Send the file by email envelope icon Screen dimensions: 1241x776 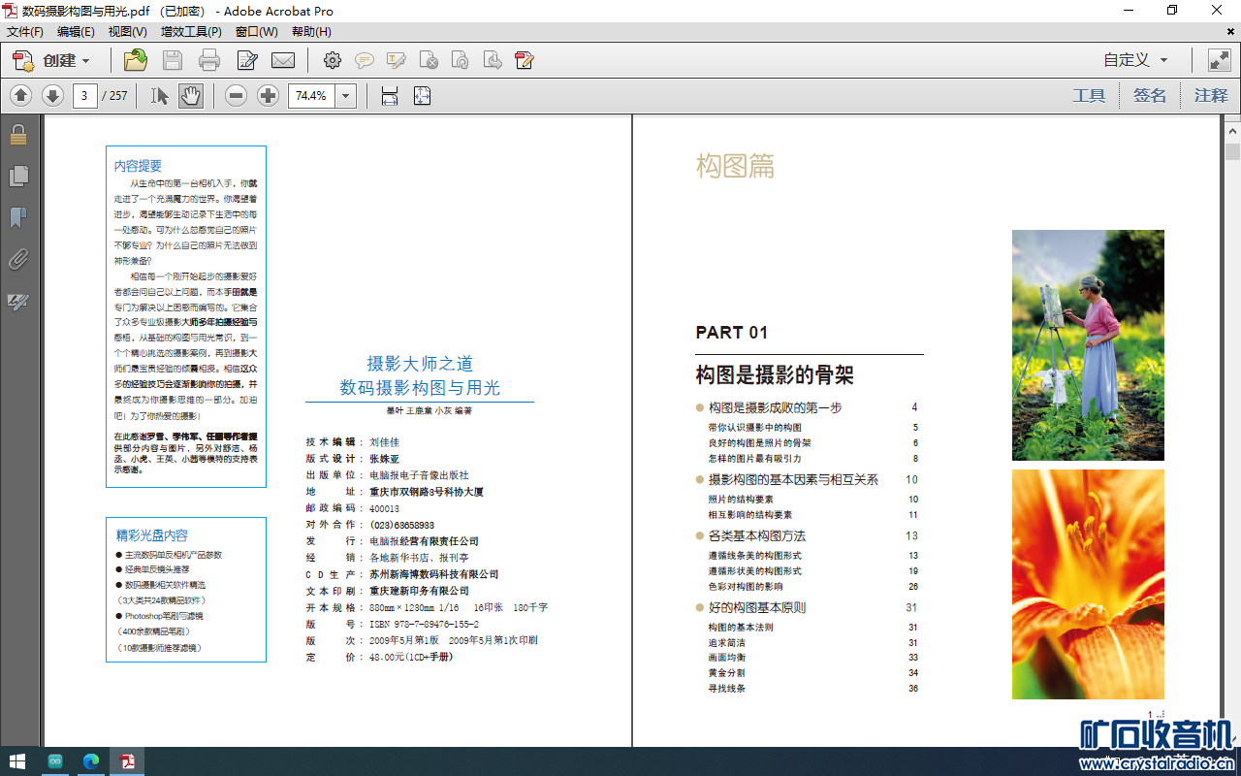coord(283,60)
